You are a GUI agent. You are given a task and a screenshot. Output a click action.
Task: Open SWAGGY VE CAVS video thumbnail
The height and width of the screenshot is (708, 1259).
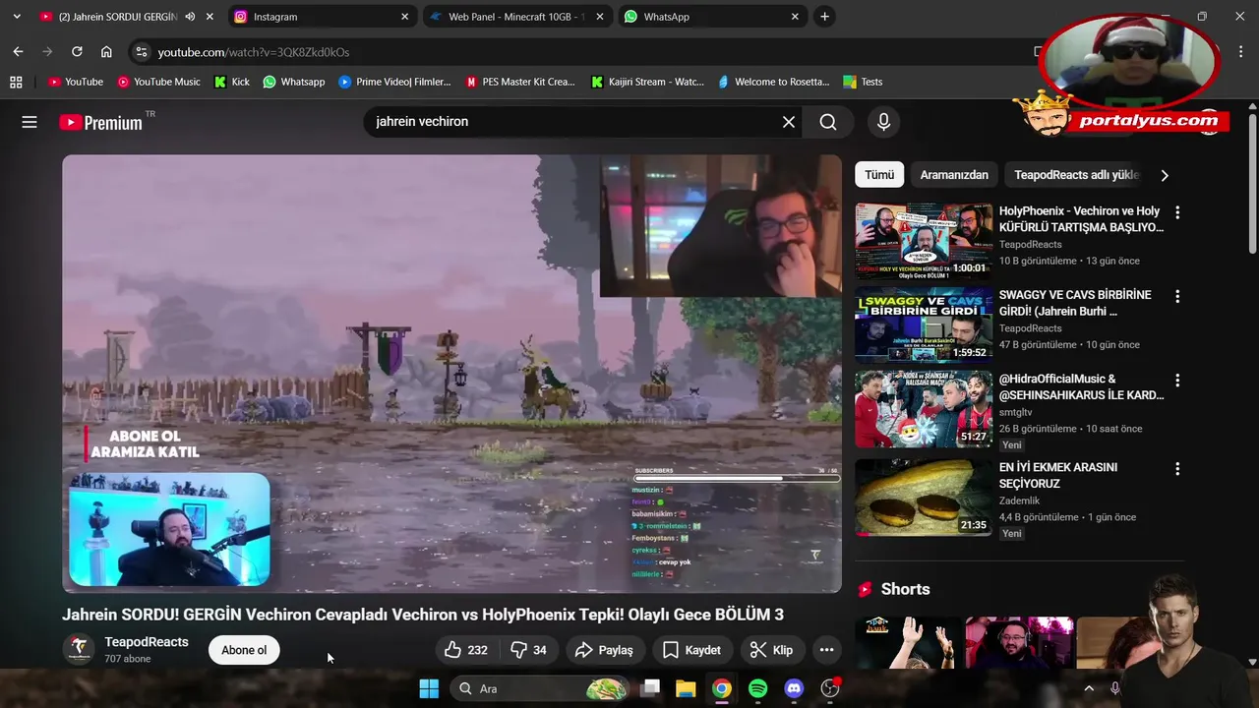pos(924,324)
